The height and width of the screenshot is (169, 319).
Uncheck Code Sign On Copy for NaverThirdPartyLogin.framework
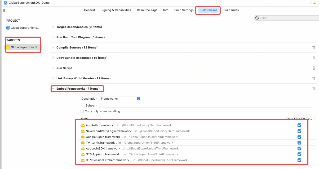(299, 131)
